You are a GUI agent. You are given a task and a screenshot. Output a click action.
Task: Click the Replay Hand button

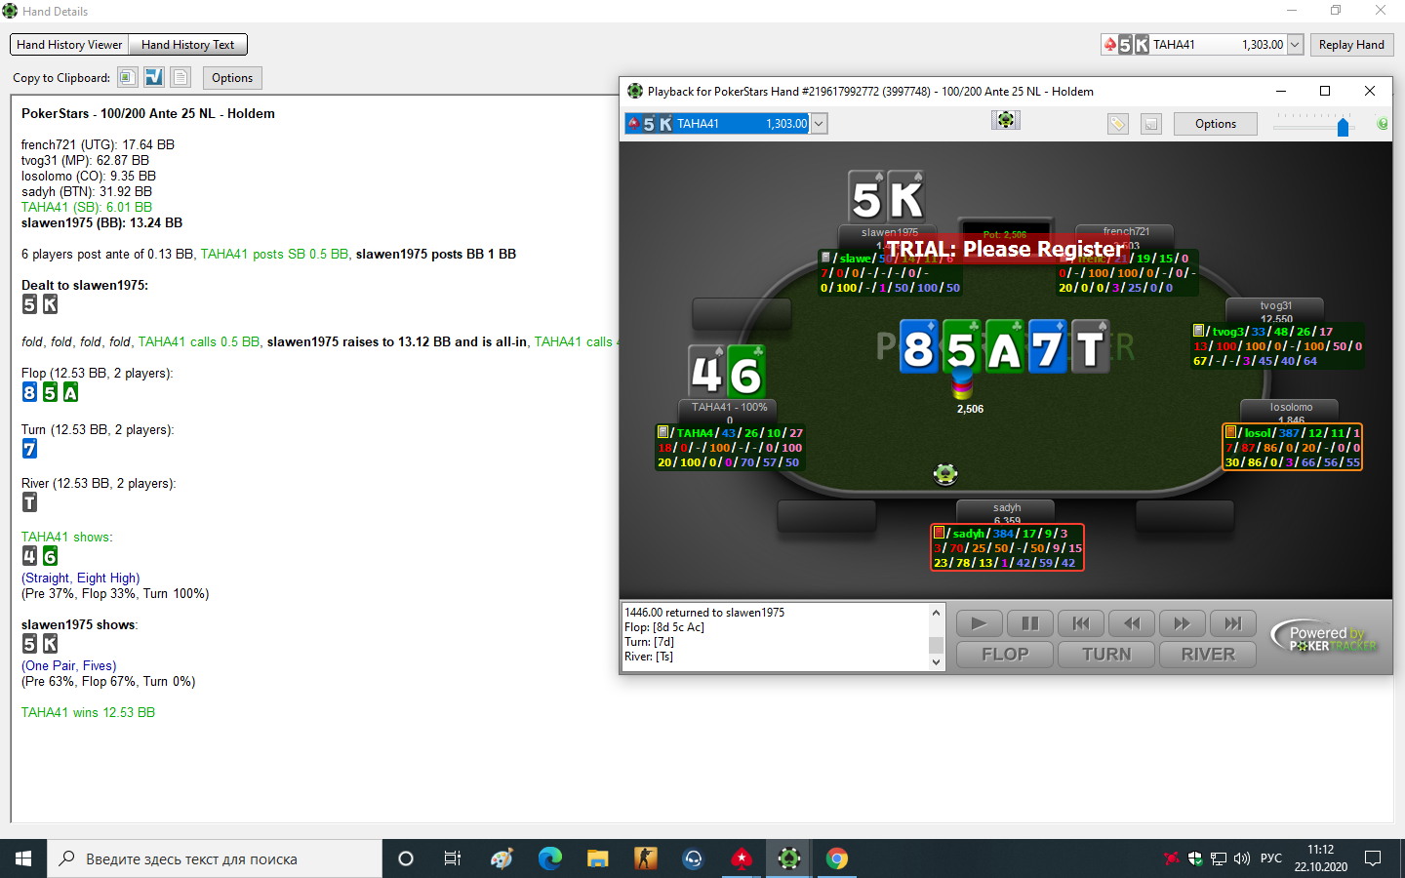pyautogui.click(x=1351, y=45)
